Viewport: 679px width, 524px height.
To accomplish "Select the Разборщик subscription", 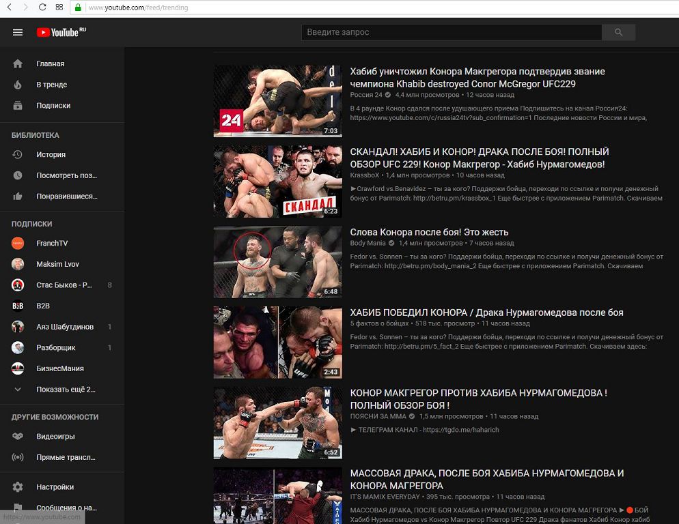I will click(62, 347).
